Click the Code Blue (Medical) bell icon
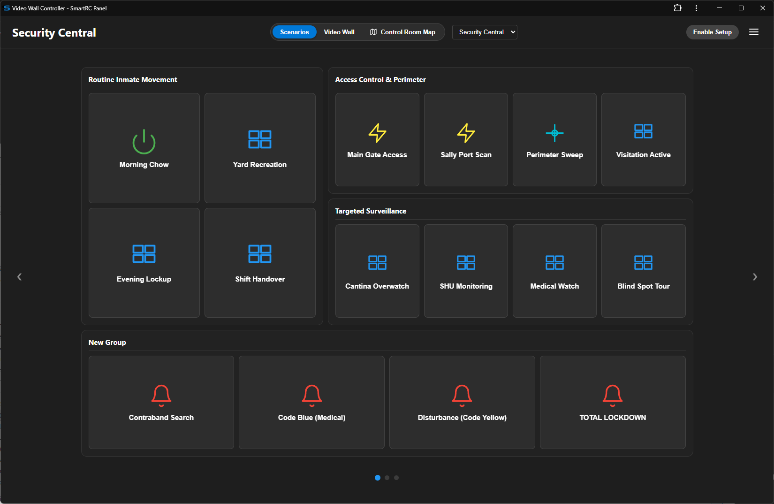Screen dimensions: 774x504 [x=312, y=396]
